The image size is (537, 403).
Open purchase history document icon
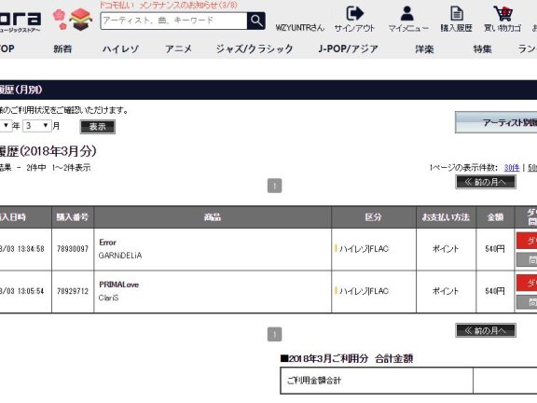[457, 14]
